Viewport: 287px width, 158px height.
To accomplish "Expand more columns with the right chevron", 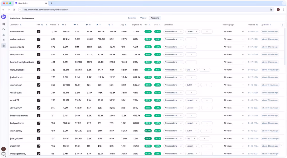I will click(282, 25).
